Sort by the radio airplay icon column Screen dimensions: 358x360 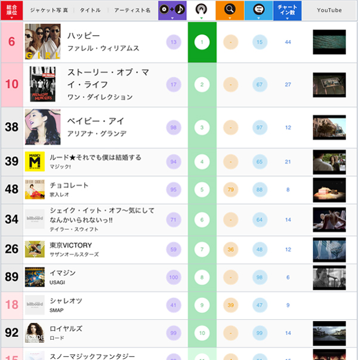pos(202,11)
